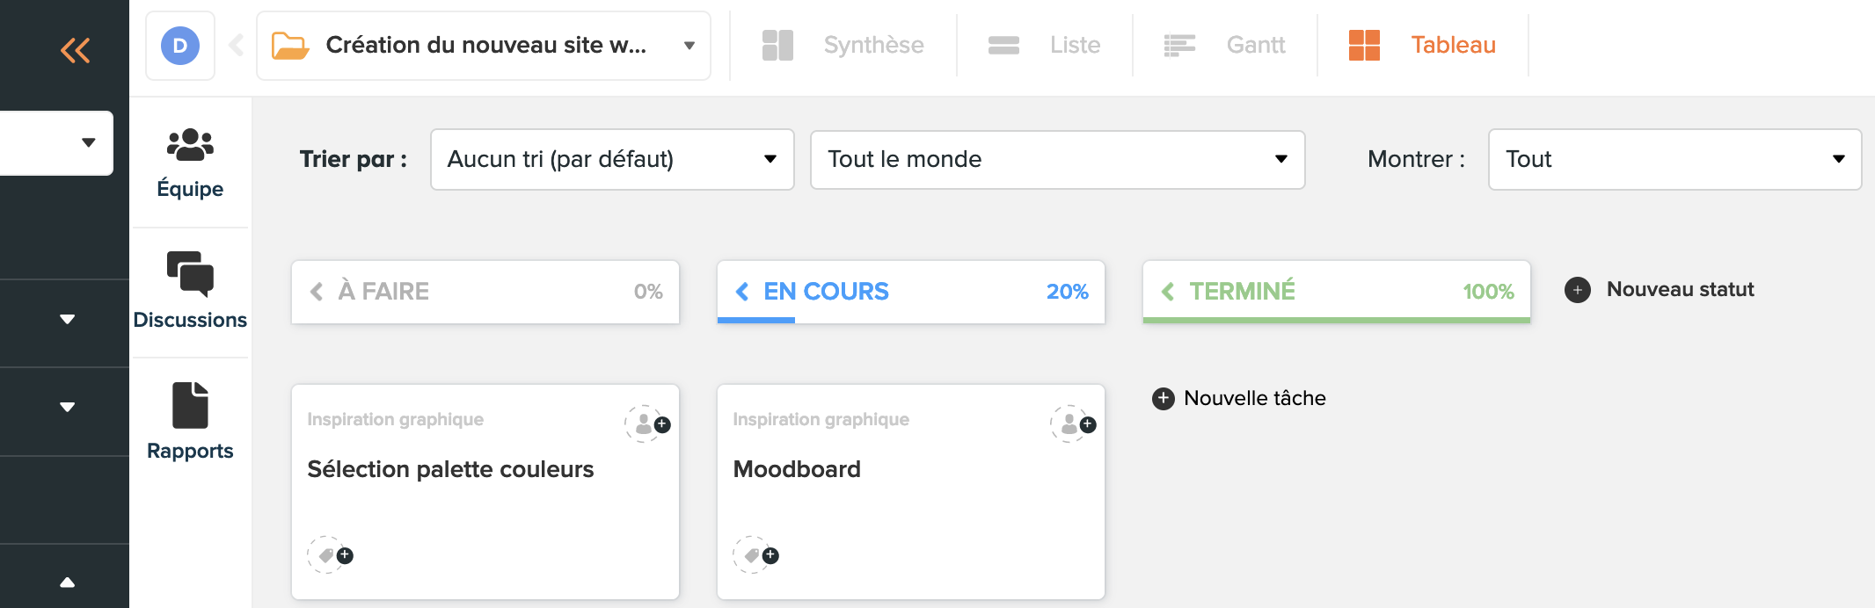Open the project selector dropdown
The height and width of the screenshot is (608, 1875).
tap(484, 46)
